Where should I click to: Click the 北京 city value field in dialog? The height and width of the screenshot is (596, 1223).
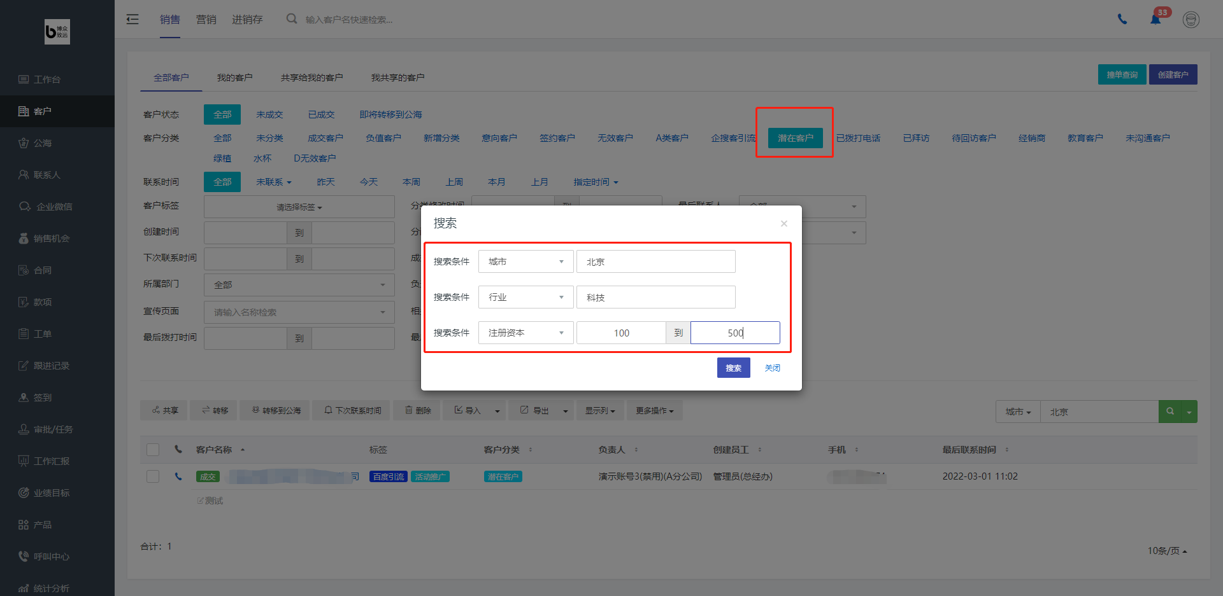click(x=656, y=261)
